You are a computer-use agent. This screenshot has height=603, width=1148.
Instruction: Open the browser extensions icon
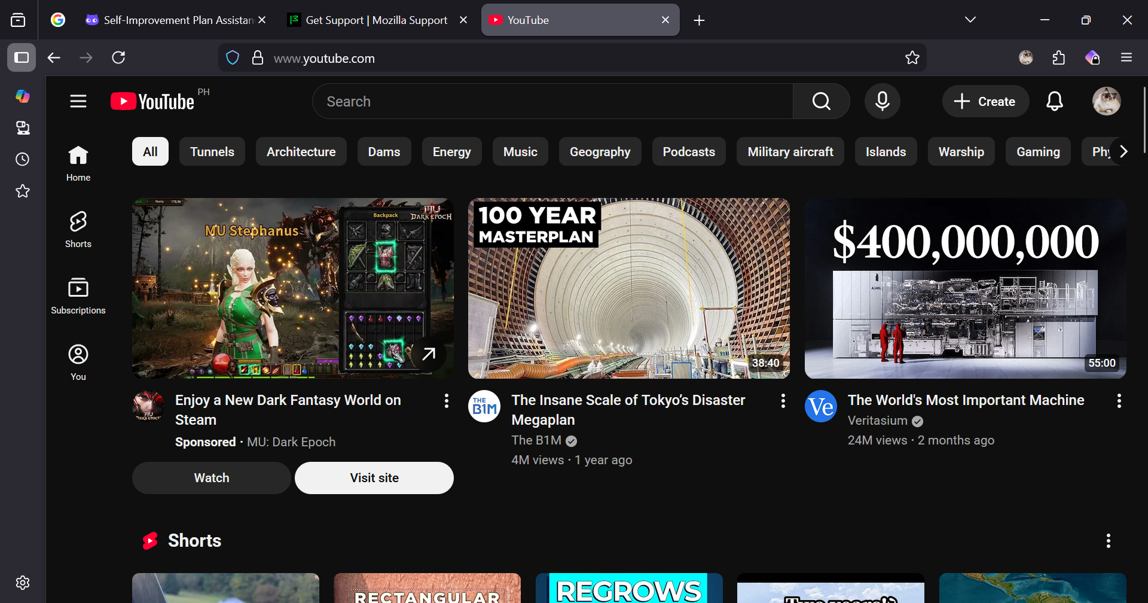coord(1058,58)
